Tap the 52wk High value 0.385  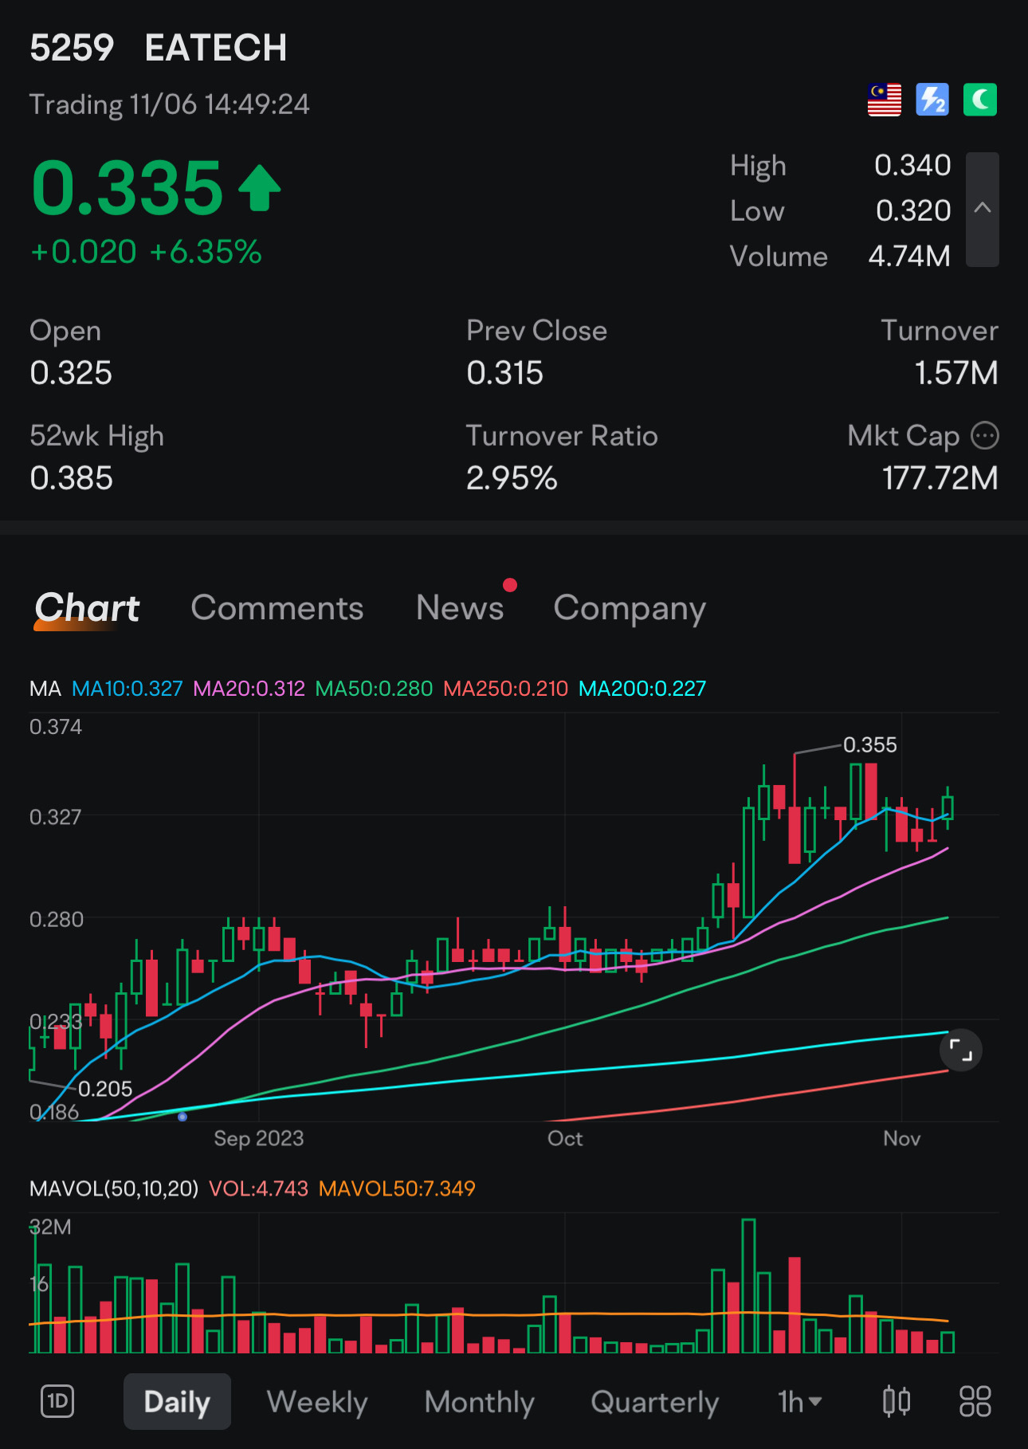[71, 478]
